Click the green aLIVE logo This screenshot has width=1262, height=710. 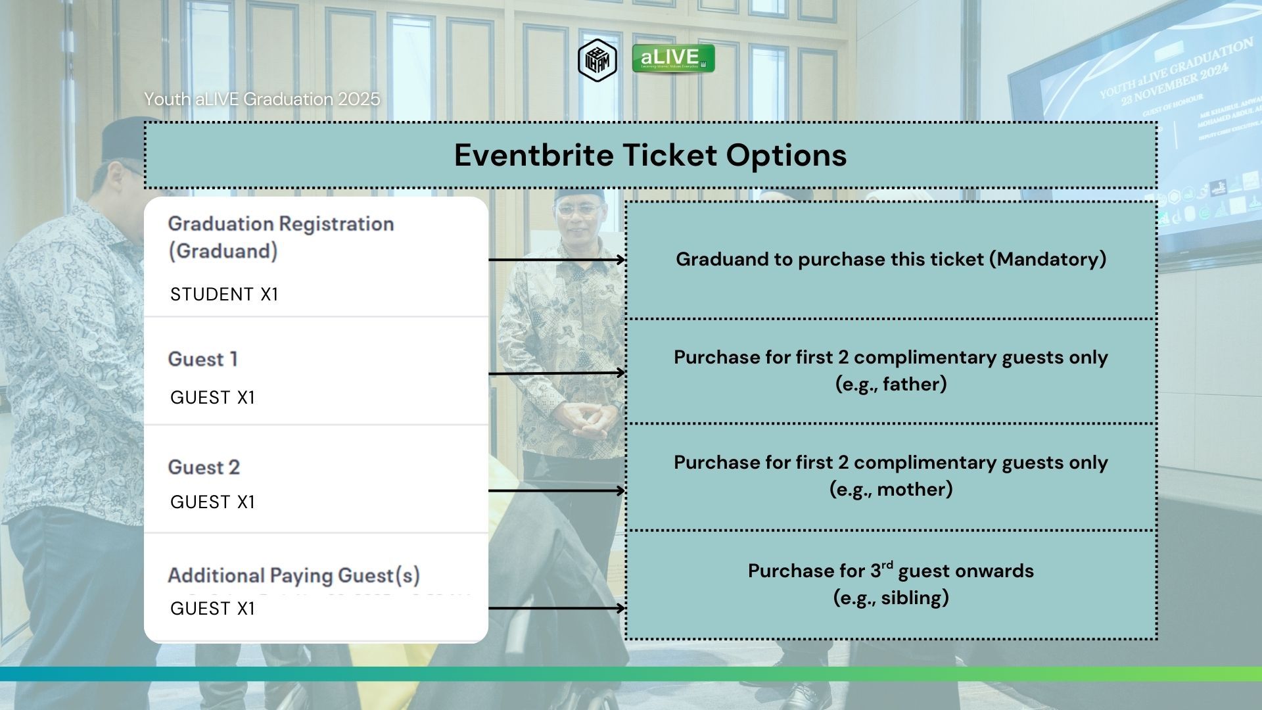(673, 59)
